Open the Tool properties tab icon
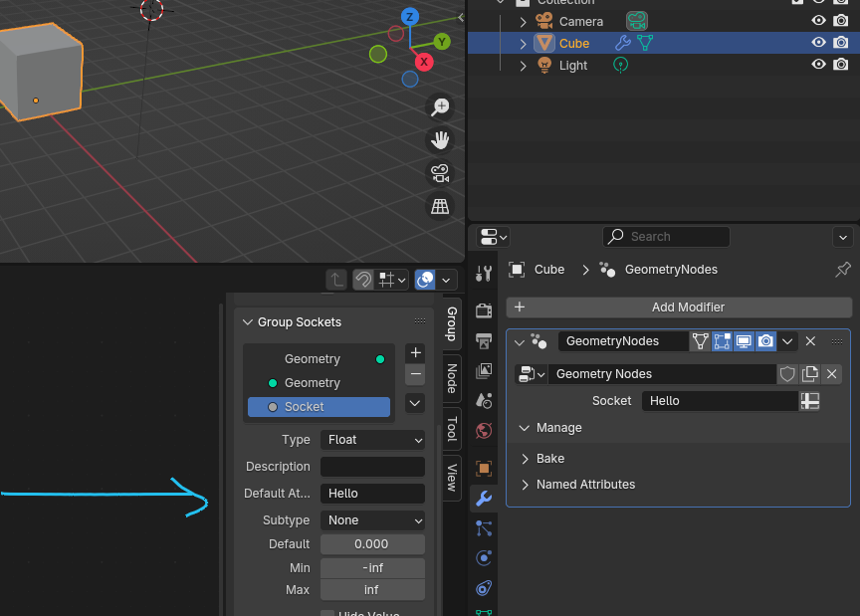This screenshot has height=616, width=860. [x=484, y=273]
